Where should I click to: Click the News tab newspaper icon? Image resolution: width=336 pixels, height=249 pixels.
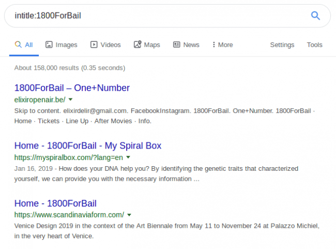(177, 45)
